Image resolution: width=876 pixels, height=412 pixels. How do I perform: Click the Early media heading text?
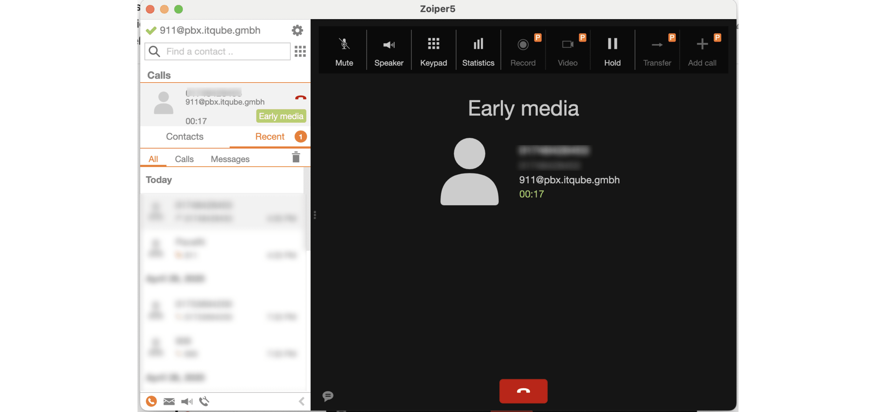pyautogui.click(x=523, y=109)
